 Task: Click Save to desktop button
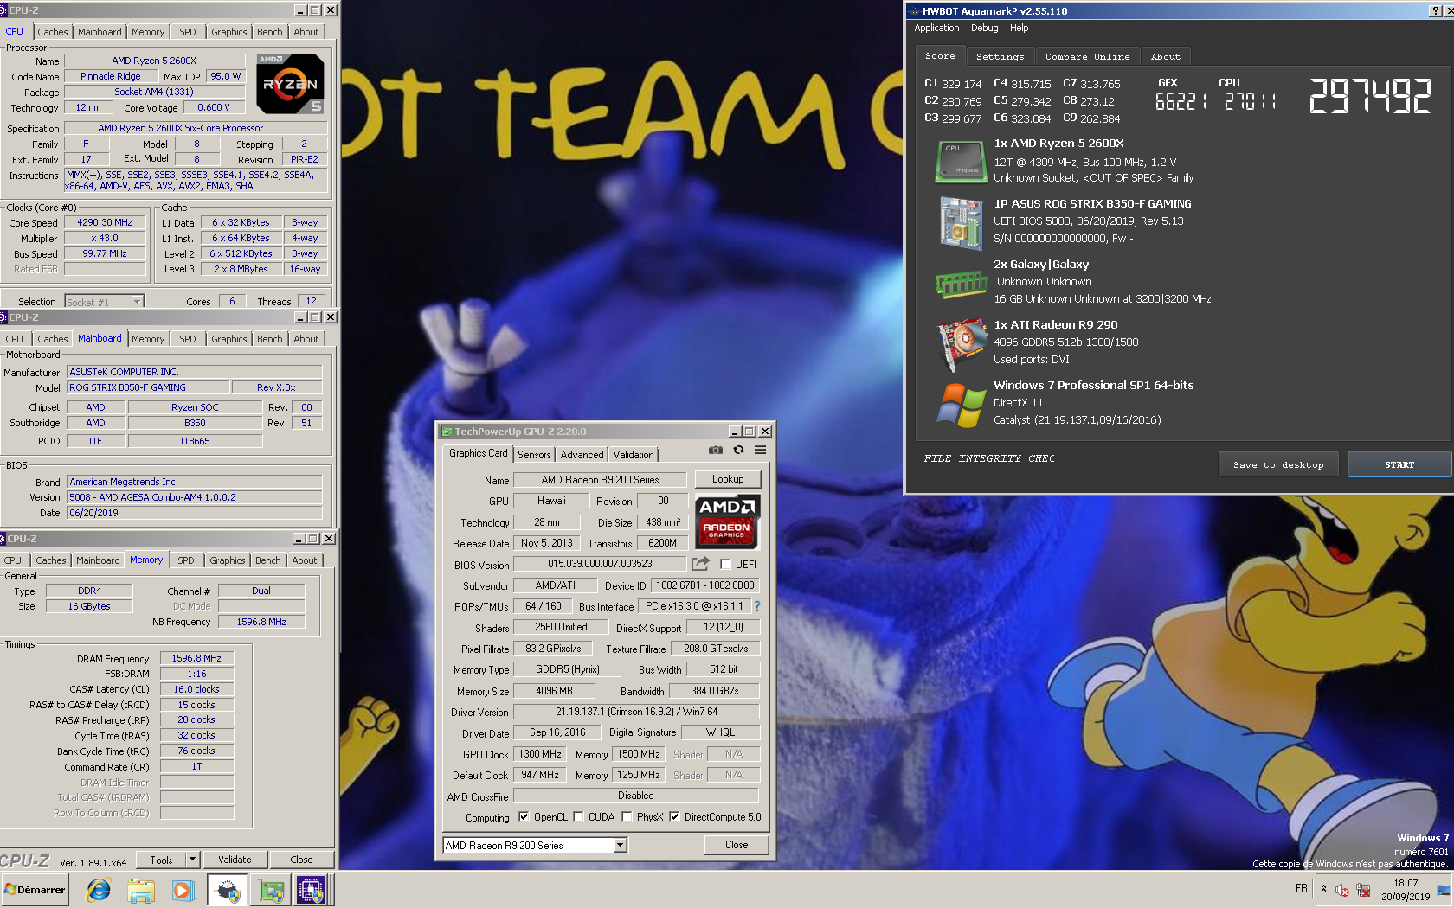(1278, 464)
